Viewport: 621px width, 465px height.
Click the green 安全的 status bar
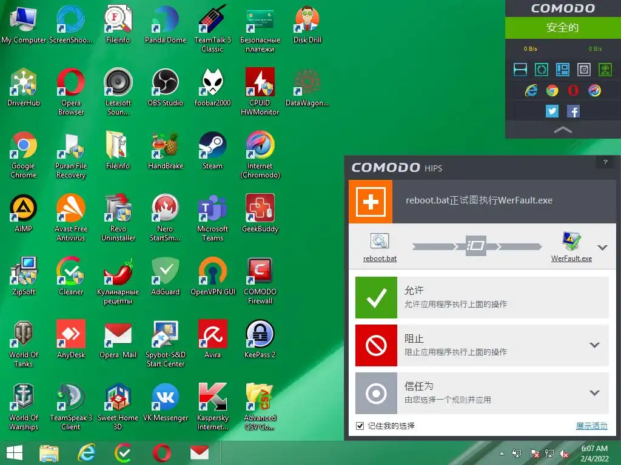click(x=563, y=28)
